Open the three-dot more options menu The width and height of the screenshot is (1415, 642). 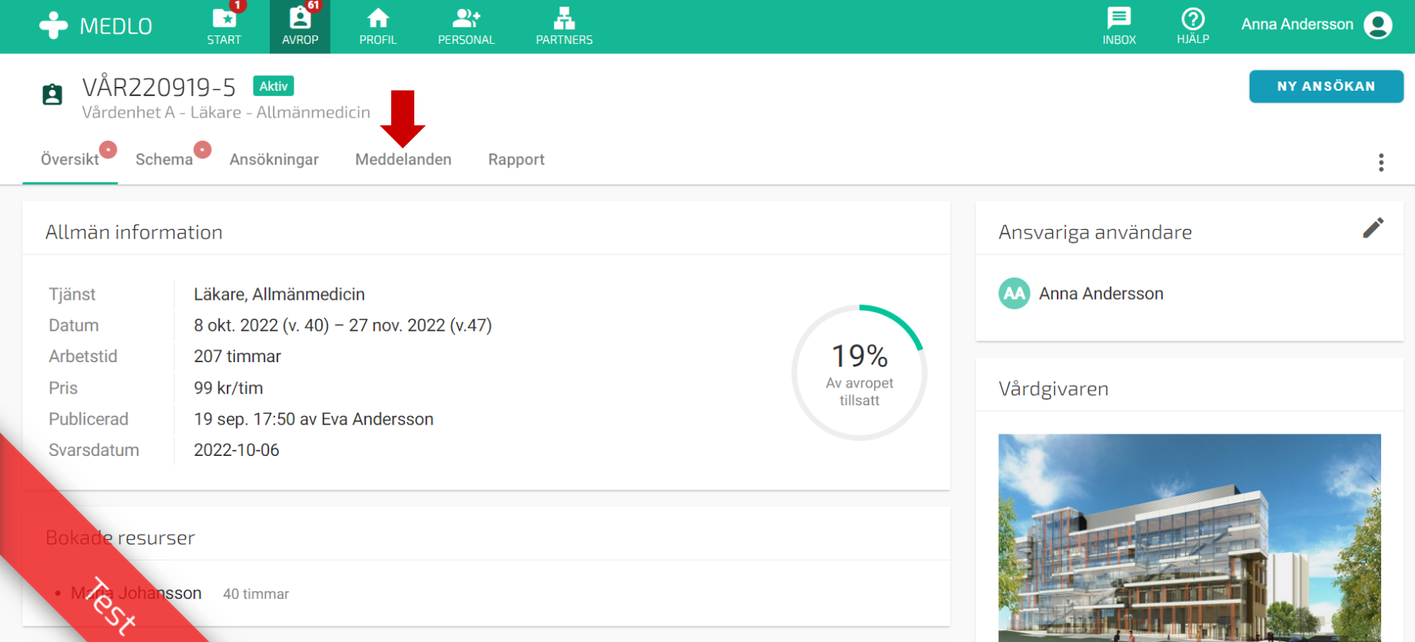coord(1380,162)
